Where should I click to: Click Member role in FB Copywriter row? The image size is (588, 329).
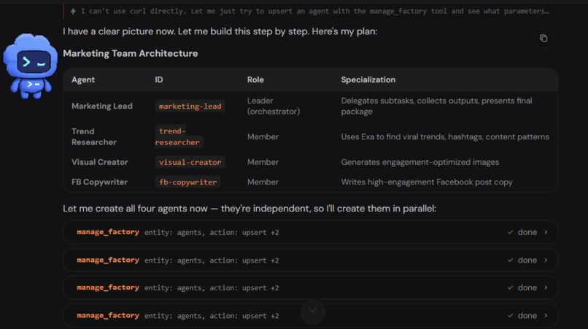[x=263, y=182]
